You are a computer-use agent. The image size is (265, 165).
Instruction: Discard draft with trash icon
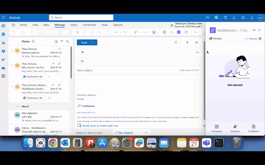(187, 43)
